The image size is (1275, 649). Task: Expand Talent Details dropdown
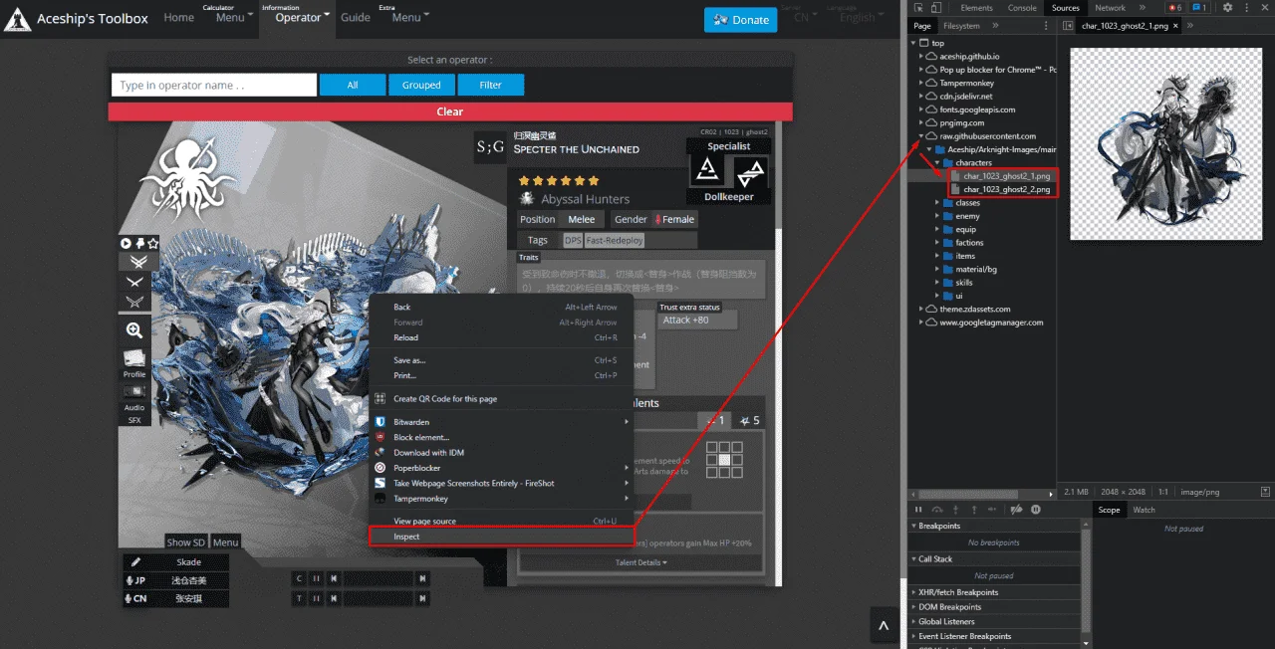641,562
